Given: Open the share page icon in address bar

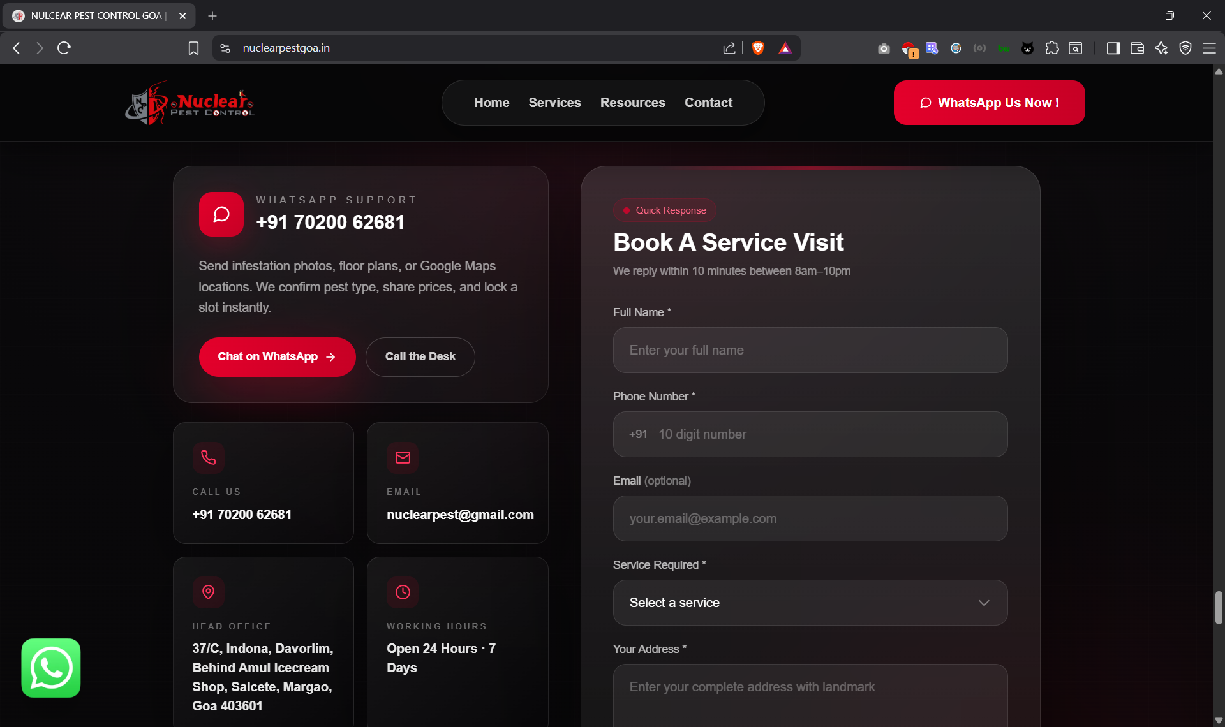Looking at the screenshot, I should [x=729, y=48].
